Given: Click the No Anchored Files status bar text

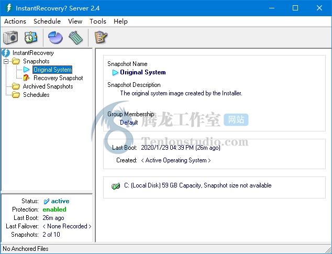Looking at the screenshot, I should coord(26,249).
